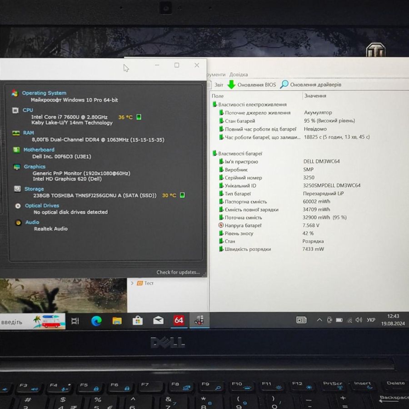Open Task View on the taskbar
This screenshot has height=409, width=409.
tap(75, 321)
